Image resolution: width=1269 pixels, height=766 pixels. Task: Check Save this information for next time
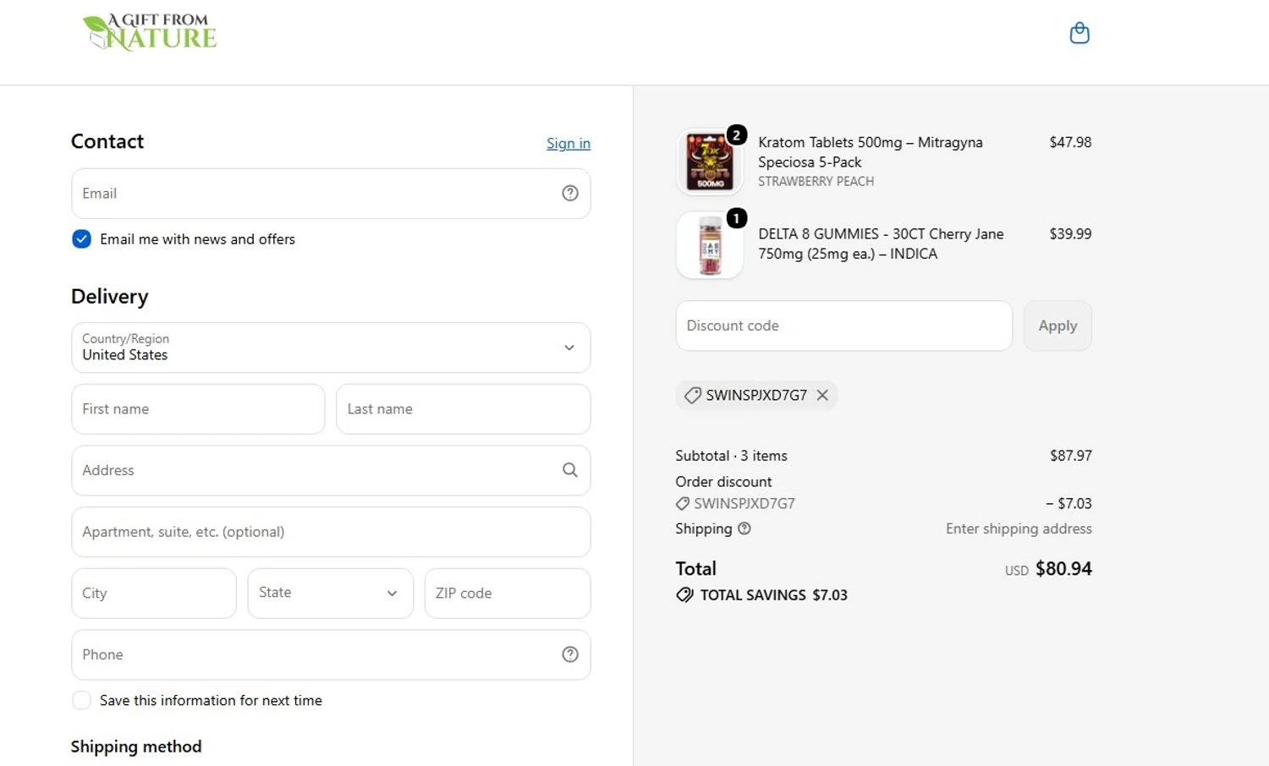pos(81,700)
